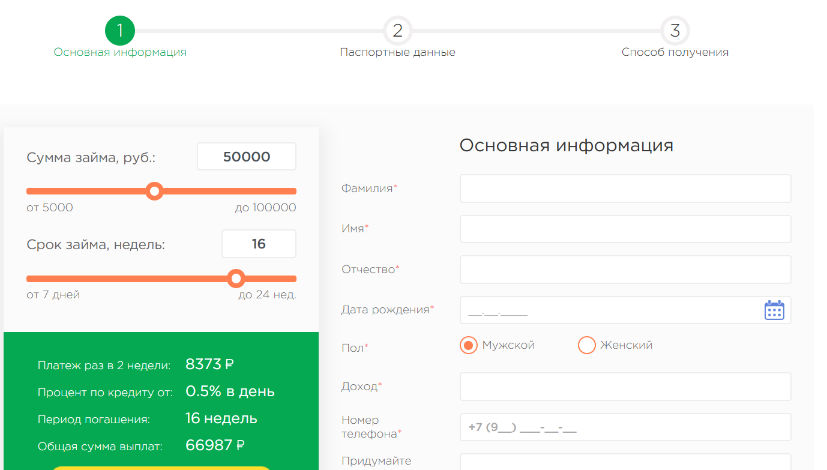Click the 'Срок займа, недель:' label
The height and width of the screenshot is (470, 827).
(95, 245)
